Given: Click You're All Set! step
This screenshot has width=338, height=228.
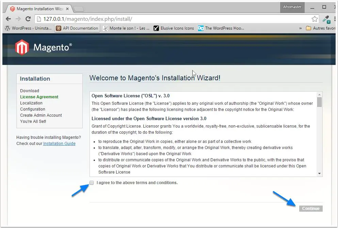Looking at the screenshot, I should click(33, 121).
